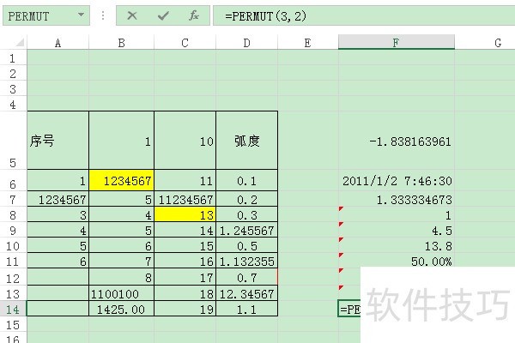Click the cell containing 弧度
515x343 pixels.
click(246, 141)
